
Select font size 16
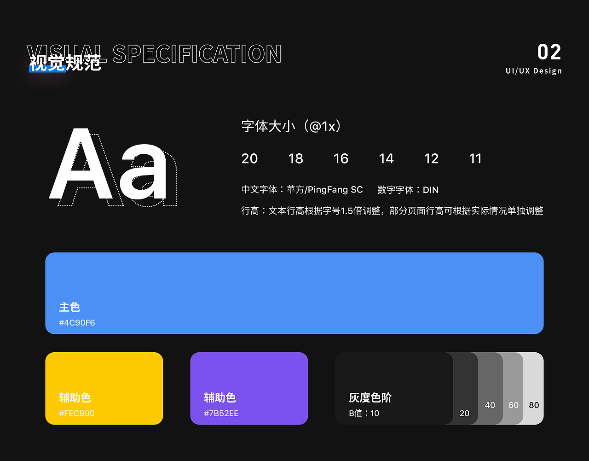[341, 158]
